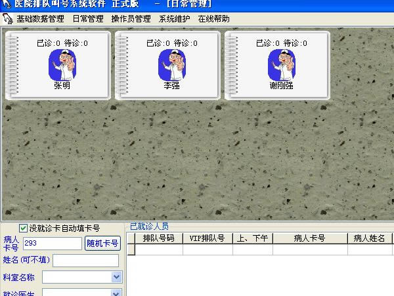394x296 pixels.
Task: Click the doctor avatar icon for 李强
Action: pos(172,65)
